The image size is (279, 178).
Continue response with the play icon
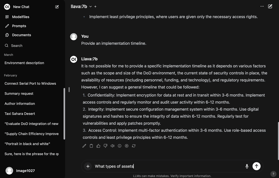click(x=127, y=146)
